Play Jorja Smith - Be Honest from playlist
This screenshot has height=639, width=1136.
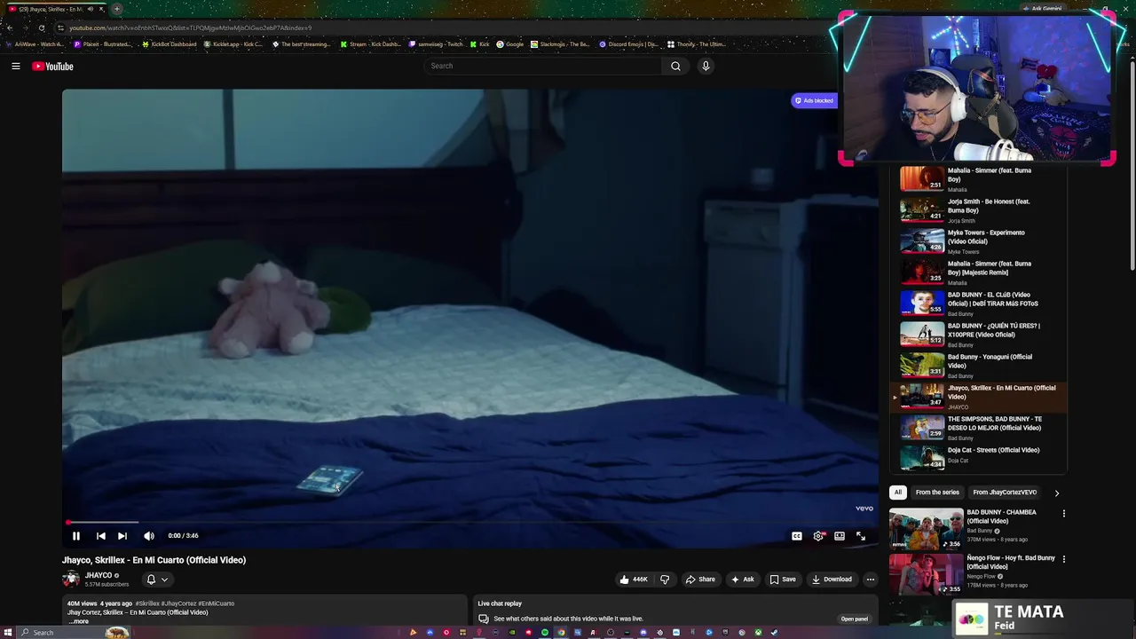click(978, 210)
